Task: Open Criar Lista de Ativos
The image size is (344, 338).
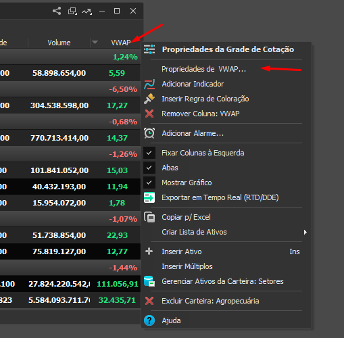Action: [x=194, y=232]
